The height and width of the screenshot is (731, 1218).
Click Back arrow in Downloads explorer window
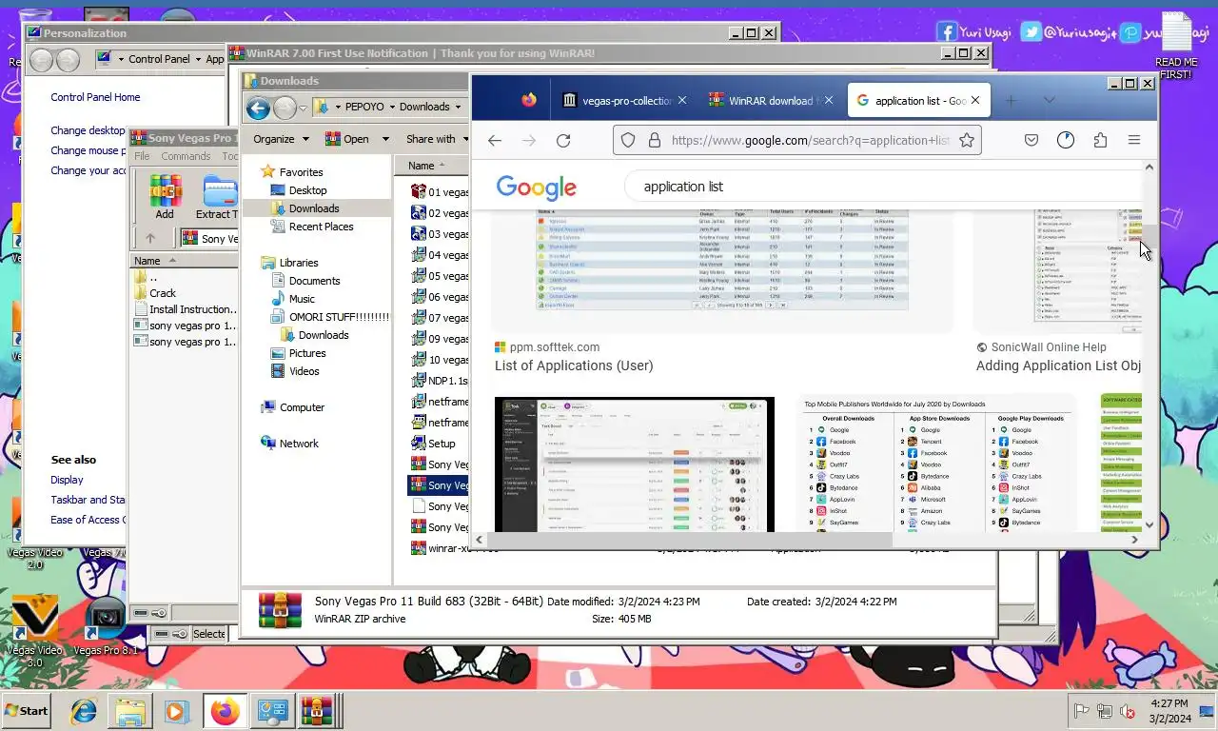(258, 108)
